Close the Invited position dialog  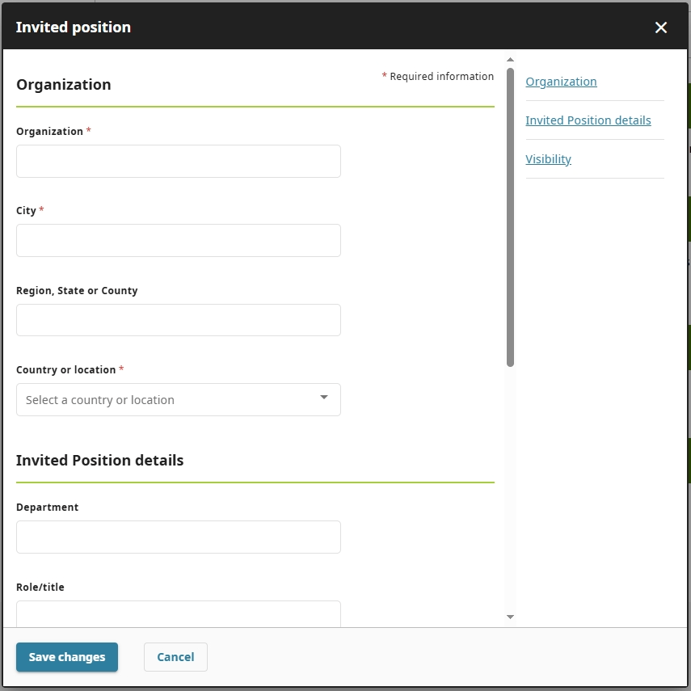tap(661, 27)
